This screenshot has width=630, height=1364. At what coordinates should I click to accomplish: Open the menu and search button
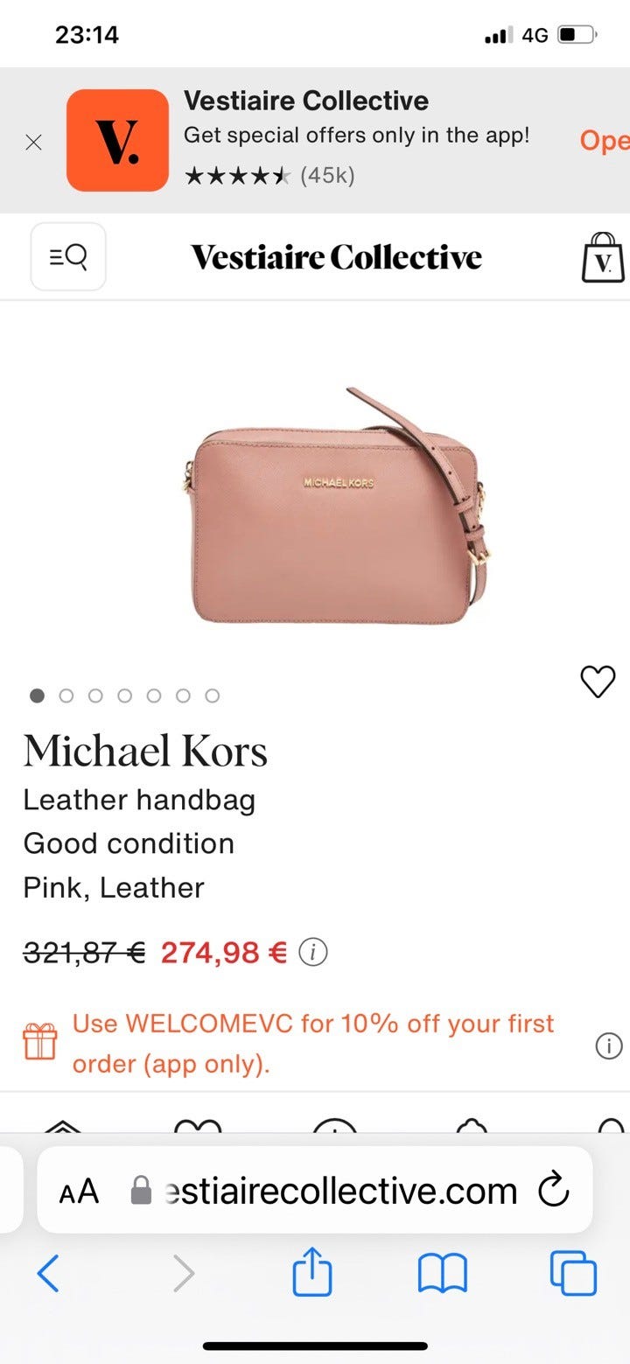click(68, 256)
